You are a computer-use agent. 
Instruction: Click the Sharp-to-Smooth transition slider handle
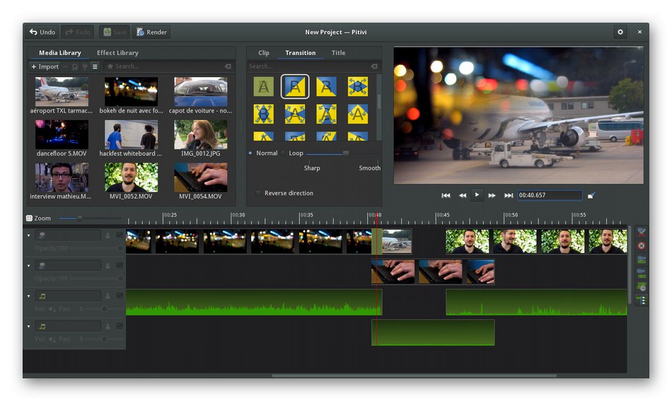click(346, 153)
